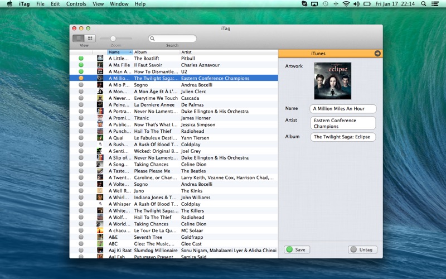Open the Controls menu
This screenshot has height=279, width=446.
coord(76,4)
